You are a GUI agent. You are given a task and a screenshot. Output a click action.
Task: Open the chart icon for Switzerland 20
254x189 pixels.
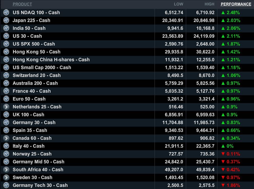coord(6,75)
